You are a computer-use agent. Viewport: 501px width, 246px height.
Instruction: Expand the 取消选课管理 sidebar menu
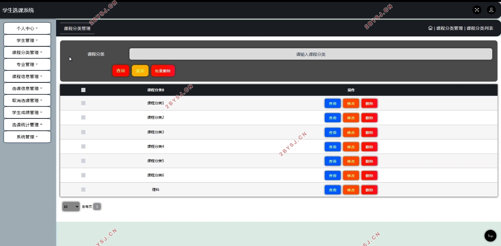(x=27, y=100)
